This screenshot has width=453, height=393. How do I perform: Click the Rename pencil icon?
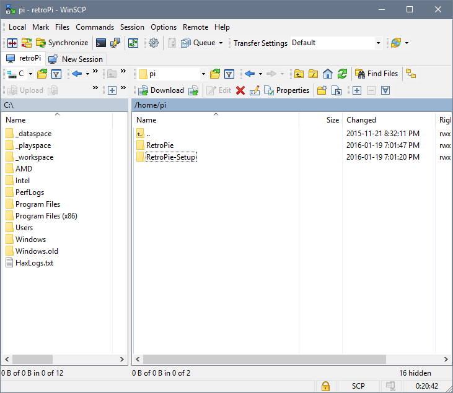tap(255, 90)
